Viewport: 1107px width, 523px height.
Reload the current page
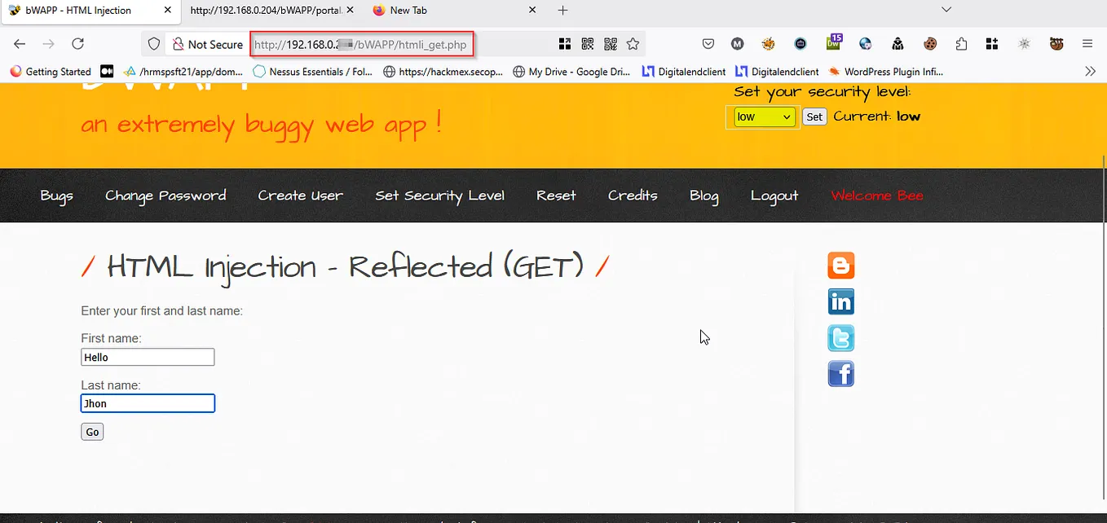click(x=77, y=43)
